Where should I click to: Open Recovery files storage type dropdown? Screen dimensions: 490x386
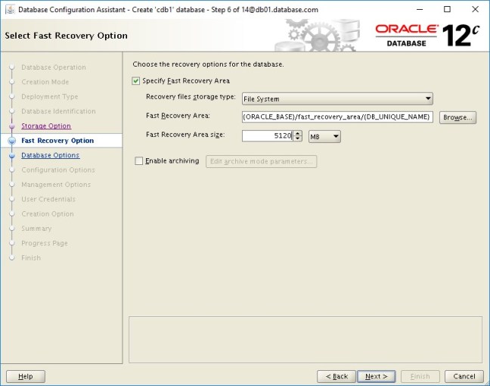click(x=336, y=98)
